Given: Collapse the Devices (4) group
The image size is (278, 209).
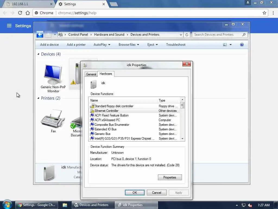Looking at the screenshot, I should tap(38, 54).
